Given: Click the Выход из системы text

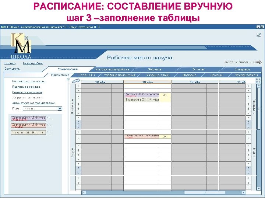Looking at the screenshot, I should tap(238, 62).
